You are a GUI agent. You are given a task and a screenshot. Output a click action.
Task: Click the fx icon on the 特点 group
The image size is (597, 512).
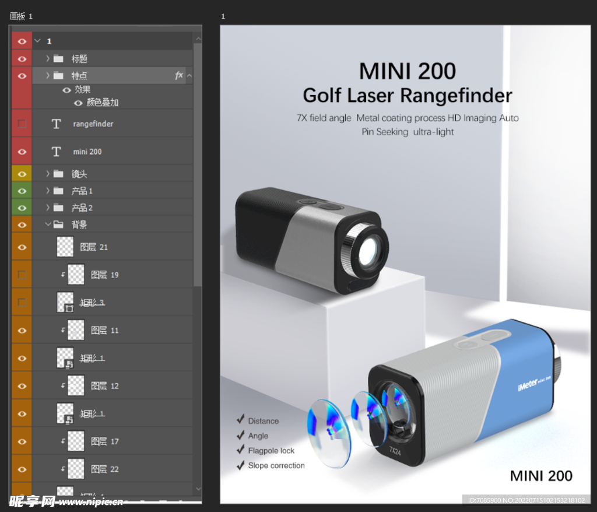(178, 75)
